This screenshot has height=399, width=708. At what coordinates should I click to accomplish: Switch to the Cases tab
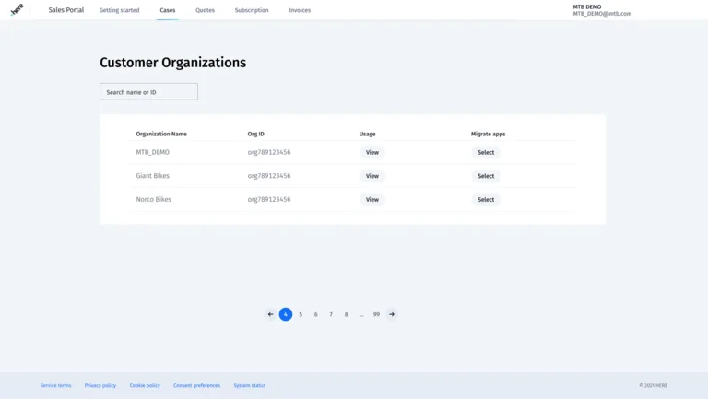[x=168, y=10]
